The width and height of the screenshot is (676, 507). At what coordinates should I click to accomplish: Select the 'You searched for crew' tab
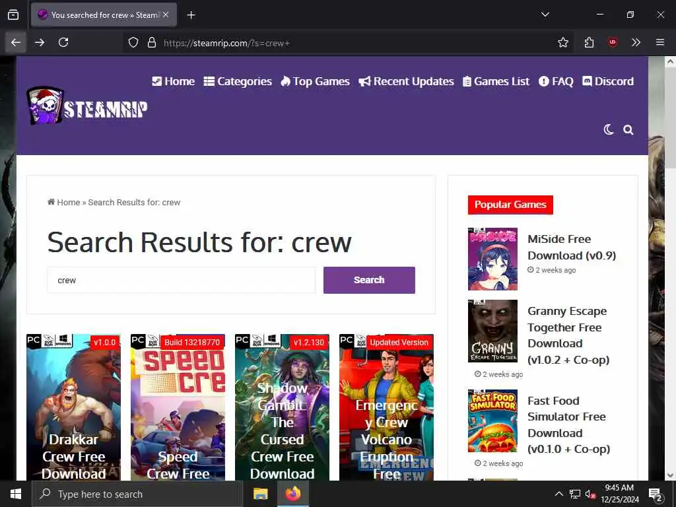pyautogui.click(x=104, y=15)
